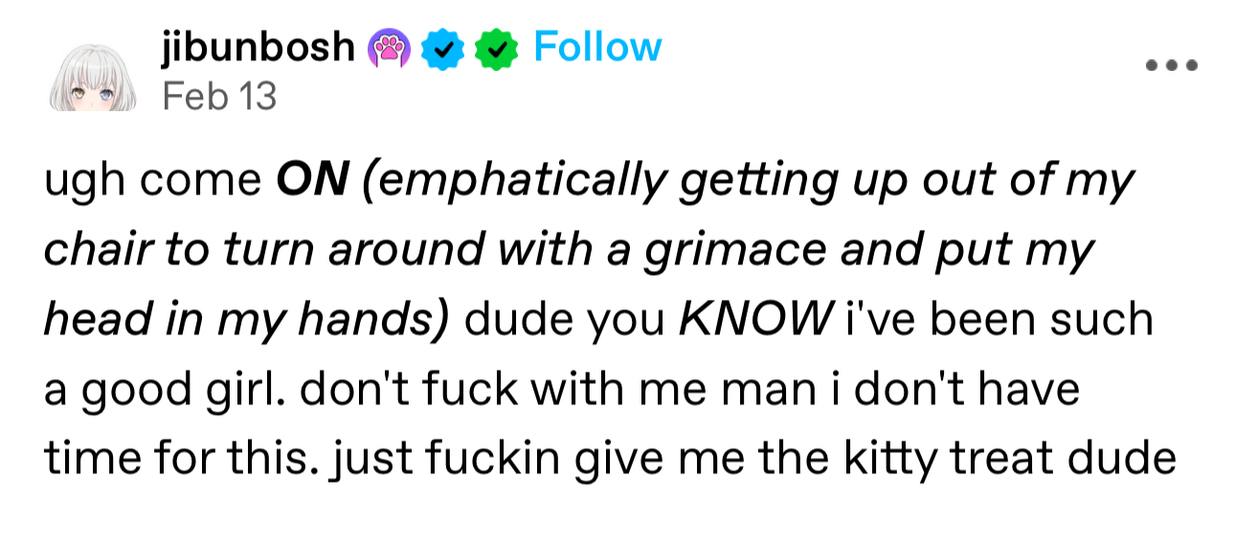
Task: Open the three-dot post options menu
Action: pos(1170,66)
